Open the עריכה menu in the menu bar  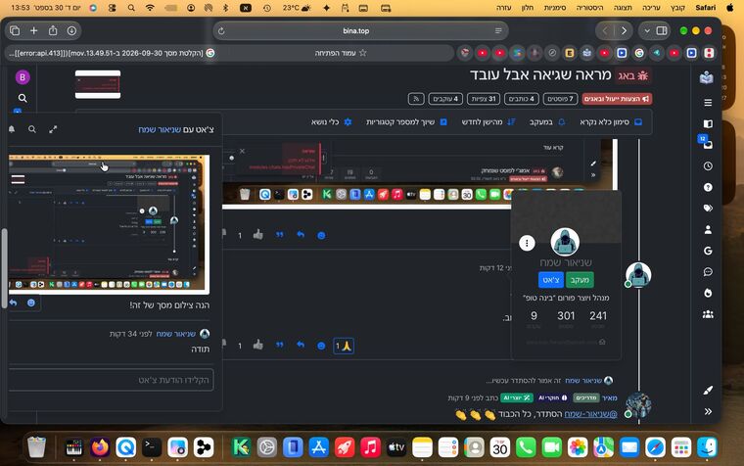click(x=651, y=8)
